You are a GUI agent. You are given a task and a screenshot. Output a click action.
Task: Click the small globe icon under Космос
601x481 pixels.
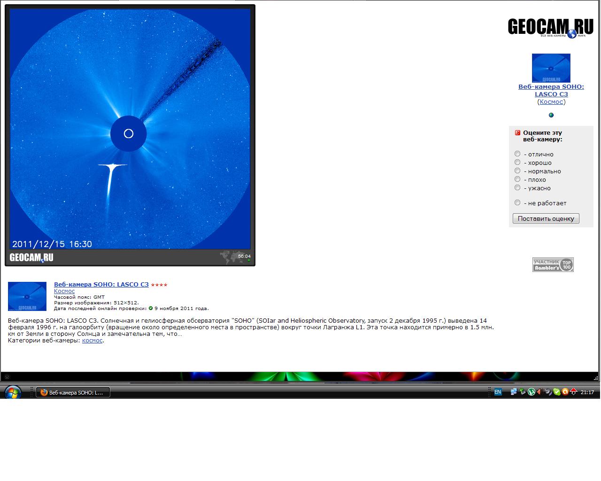tap(551, 115)
